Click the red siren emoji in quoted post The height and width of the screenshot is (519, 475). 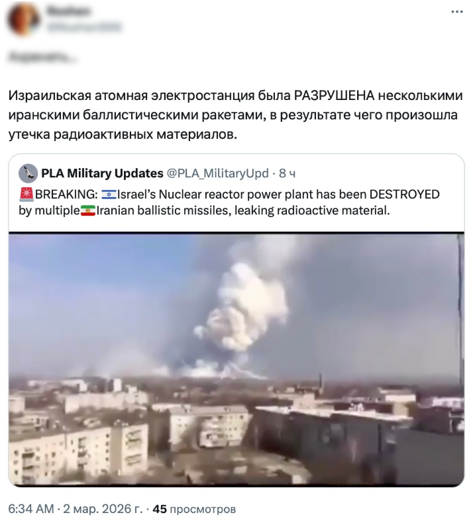[x=26, y=195]
